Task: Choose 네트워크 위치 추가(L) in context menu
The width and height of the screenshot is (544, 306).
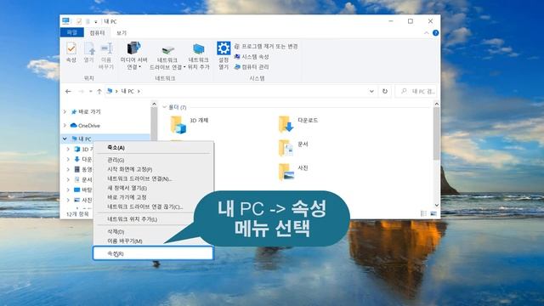Action: point(153,219)
